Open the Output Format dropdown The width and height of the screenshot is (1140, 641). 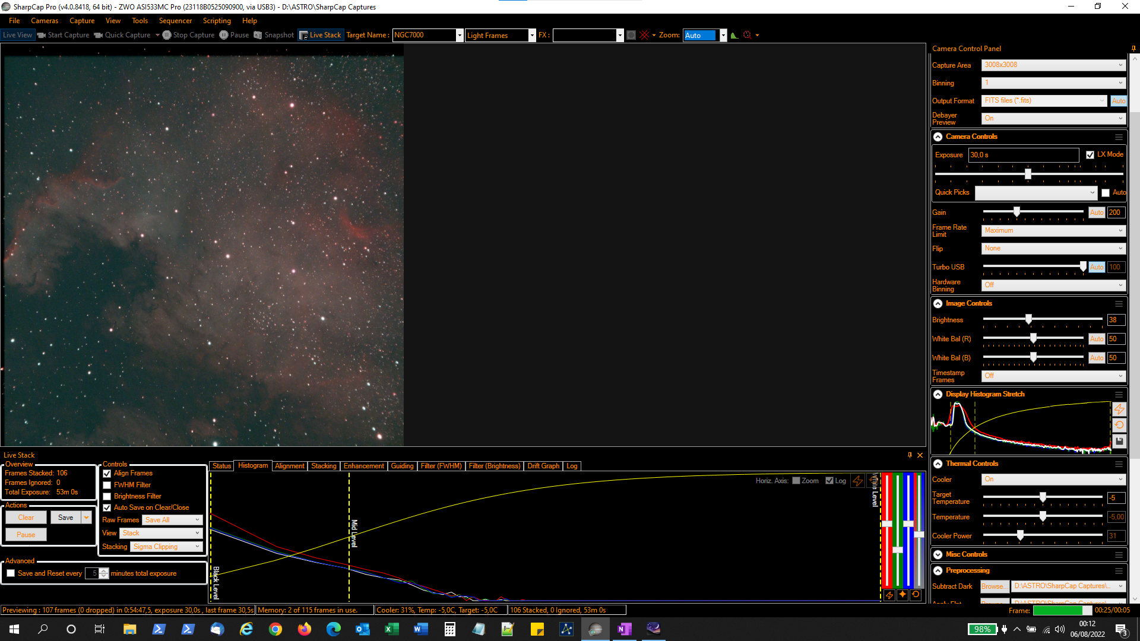pos(1044,101)
